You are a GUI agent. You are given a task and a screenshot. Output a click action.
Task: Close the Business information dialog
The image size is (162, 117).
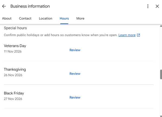pos(157,6)
